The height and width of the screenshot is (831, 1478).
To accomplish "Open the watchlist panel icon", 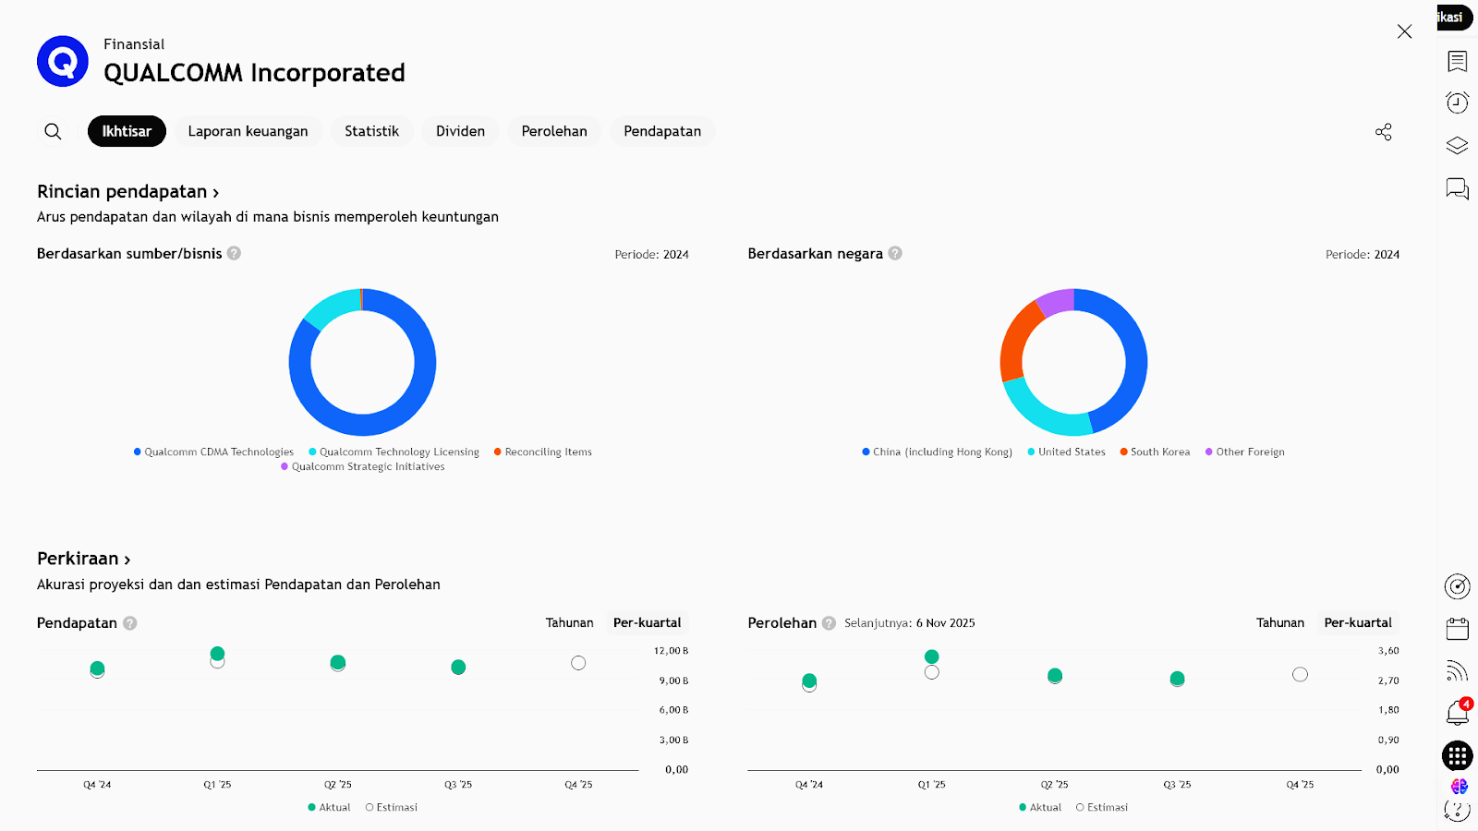I will tap(1457, 61).
